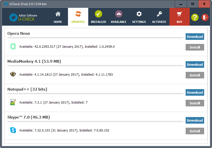This screenshot has width=212, height=148.
Task: Download the Skype 7.0 update
Action: 195,120
